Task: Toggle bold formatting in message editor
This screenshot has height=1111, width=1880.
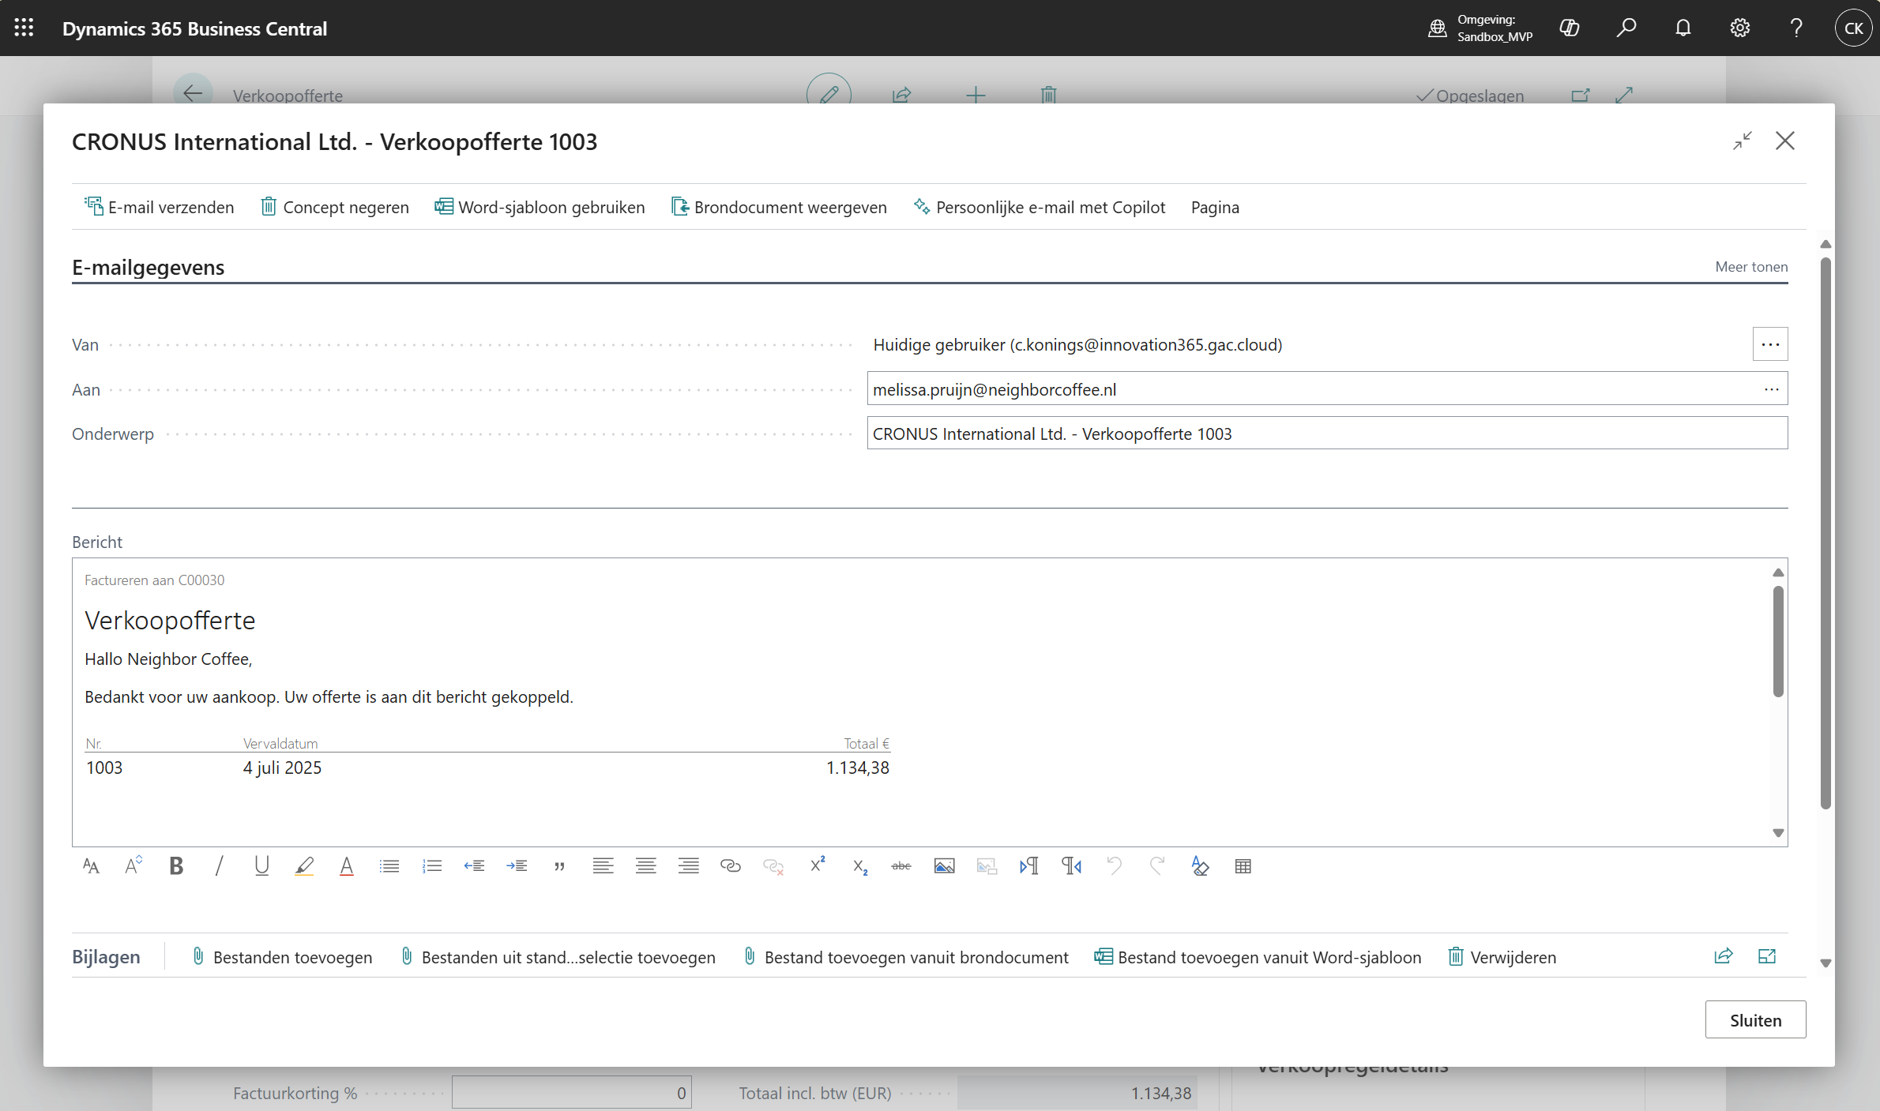Action: coord(176,866)
